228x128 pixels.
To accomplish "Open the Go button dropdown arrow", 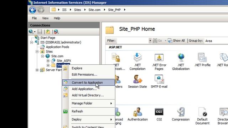I will (x=165, y=41).
